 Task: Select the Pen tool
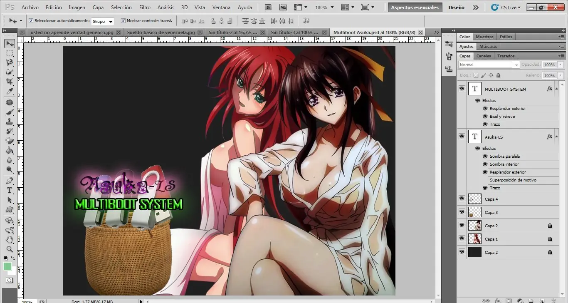point(10,181)
